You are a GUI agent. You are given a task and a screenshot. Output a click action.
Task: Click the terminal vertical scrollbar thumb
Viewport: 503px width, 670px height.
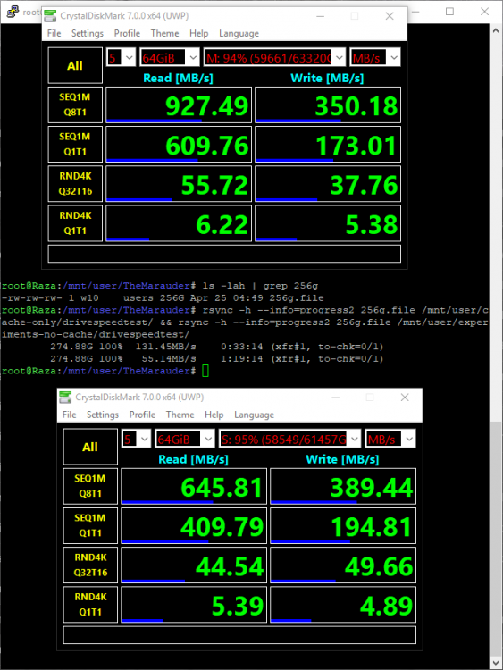(496, 539)
